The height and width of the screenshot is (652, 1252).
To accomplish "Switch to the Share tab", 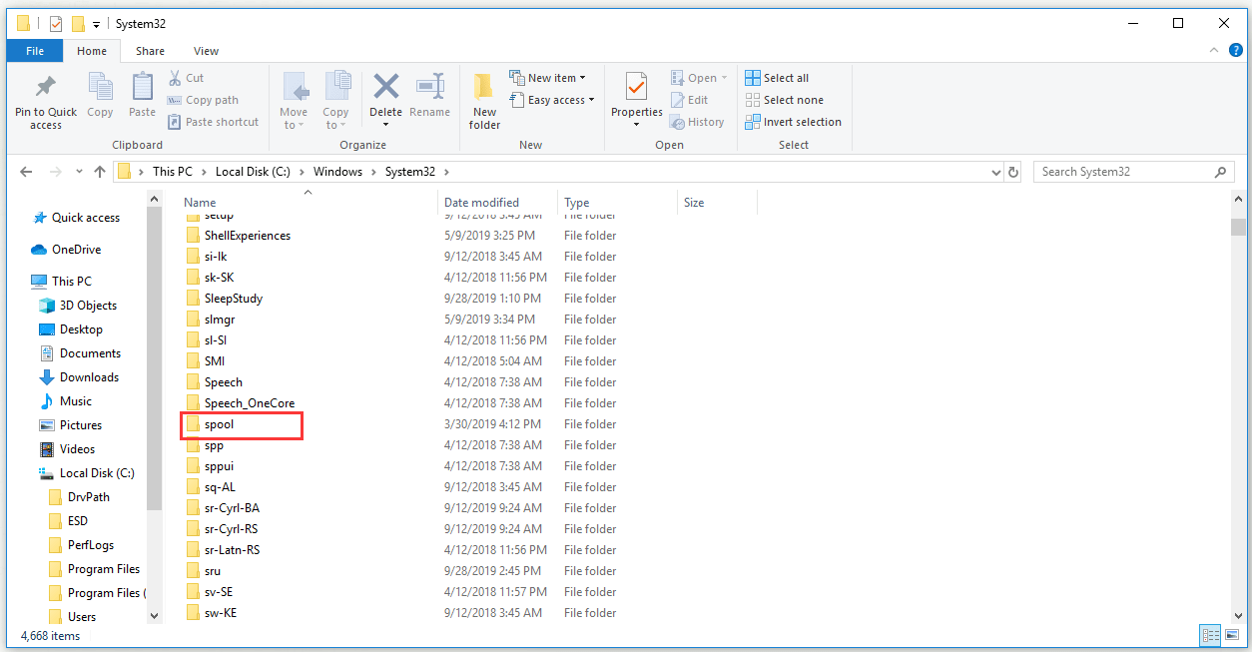I will [150, 50].
